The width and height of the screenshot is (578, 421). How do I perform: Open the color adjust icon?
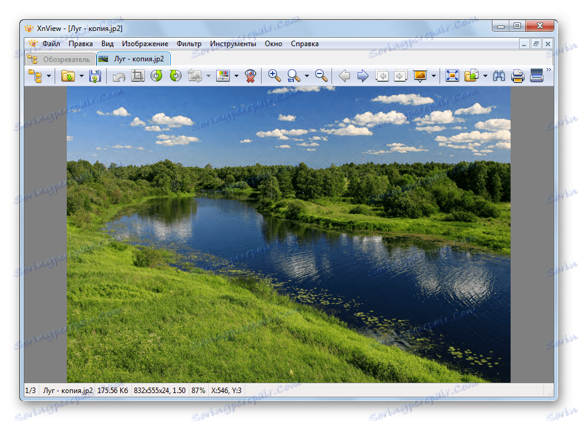(223, 76)
